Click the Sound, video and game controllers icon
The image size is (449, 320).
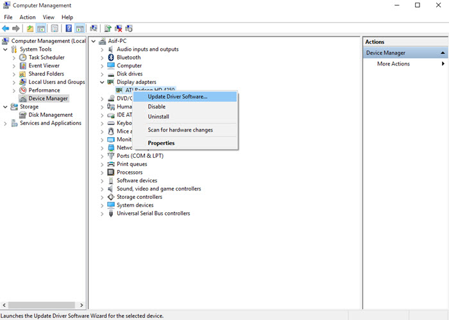111,189
